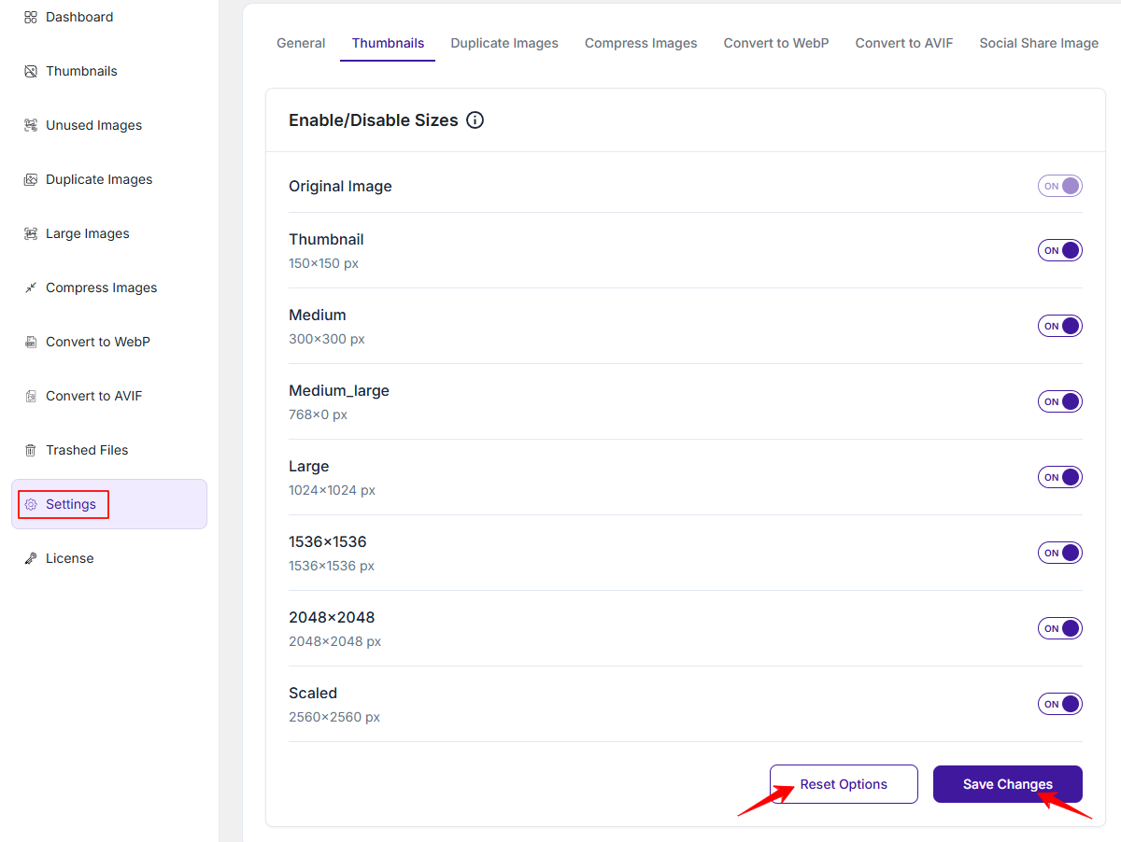Click the Trashed Files trash icon

coord(31,450)
